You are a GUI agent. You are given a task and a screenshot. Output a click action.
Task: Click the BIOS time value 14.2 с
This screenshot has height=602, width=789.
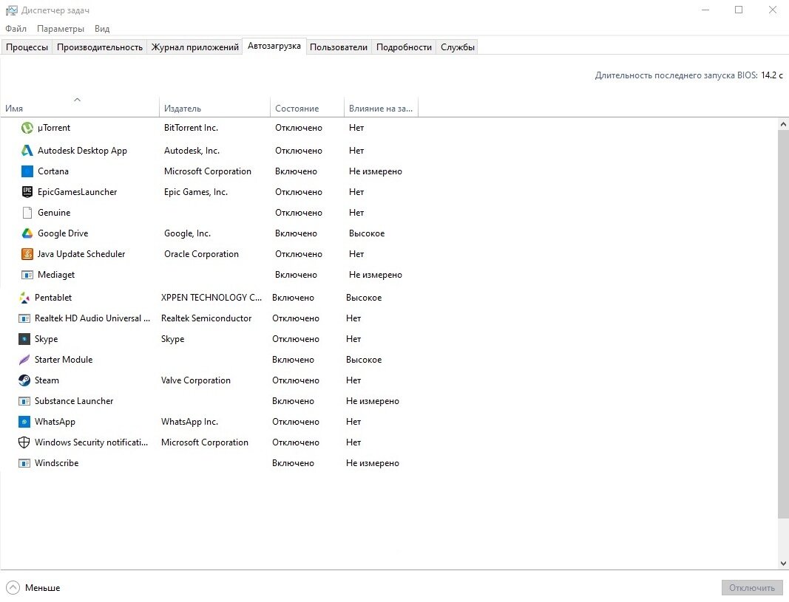(772, 75)
